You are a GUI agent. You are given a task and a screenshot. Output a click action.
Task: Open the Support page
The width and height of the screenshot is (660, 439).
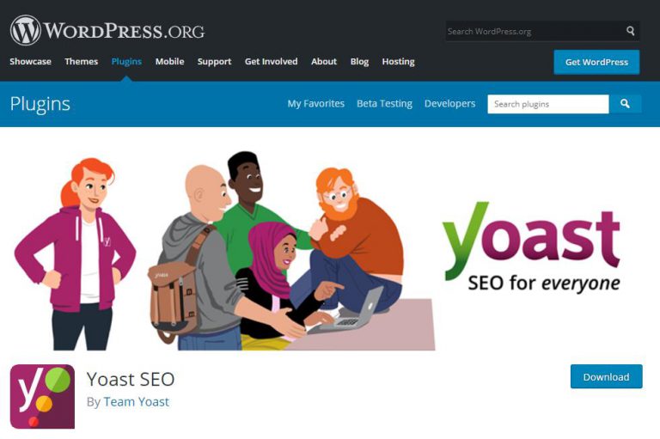pos(214,62)
